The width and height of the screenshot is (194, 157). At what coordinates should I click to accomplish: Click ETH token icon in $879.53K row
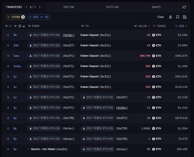point(153,118)
